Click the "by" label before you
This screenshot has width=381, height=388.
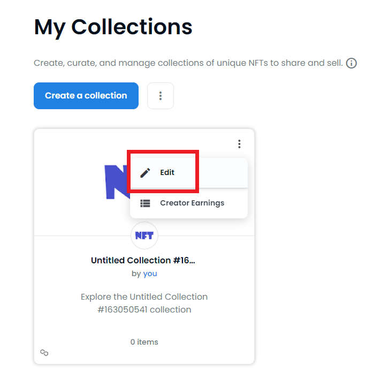(x=136, y=273)
